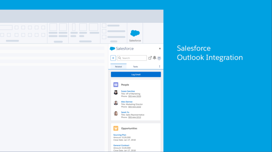The image size is (272, 152).
Task: Click the magnifier icon in Search box
Action: coord(120,58)
